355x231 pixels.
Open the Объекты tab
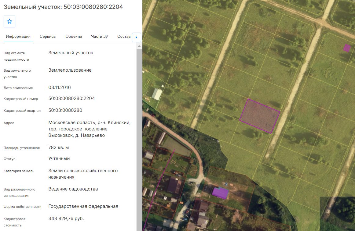pyautogui.click(x=74, y=36)
